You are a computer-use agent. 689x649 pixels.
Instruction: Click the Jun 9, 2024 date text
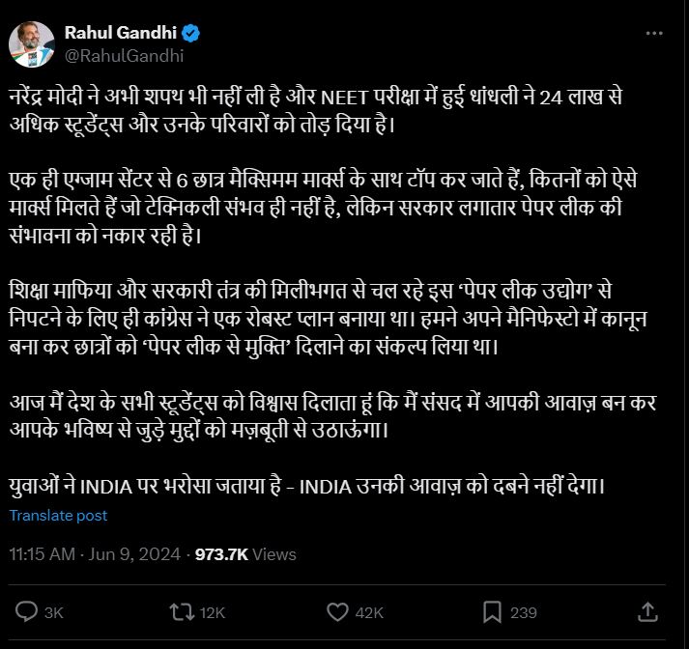tap(137, 554)
